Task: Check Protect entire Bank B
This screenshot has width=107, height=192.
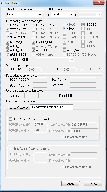Action: pos(63,167)
